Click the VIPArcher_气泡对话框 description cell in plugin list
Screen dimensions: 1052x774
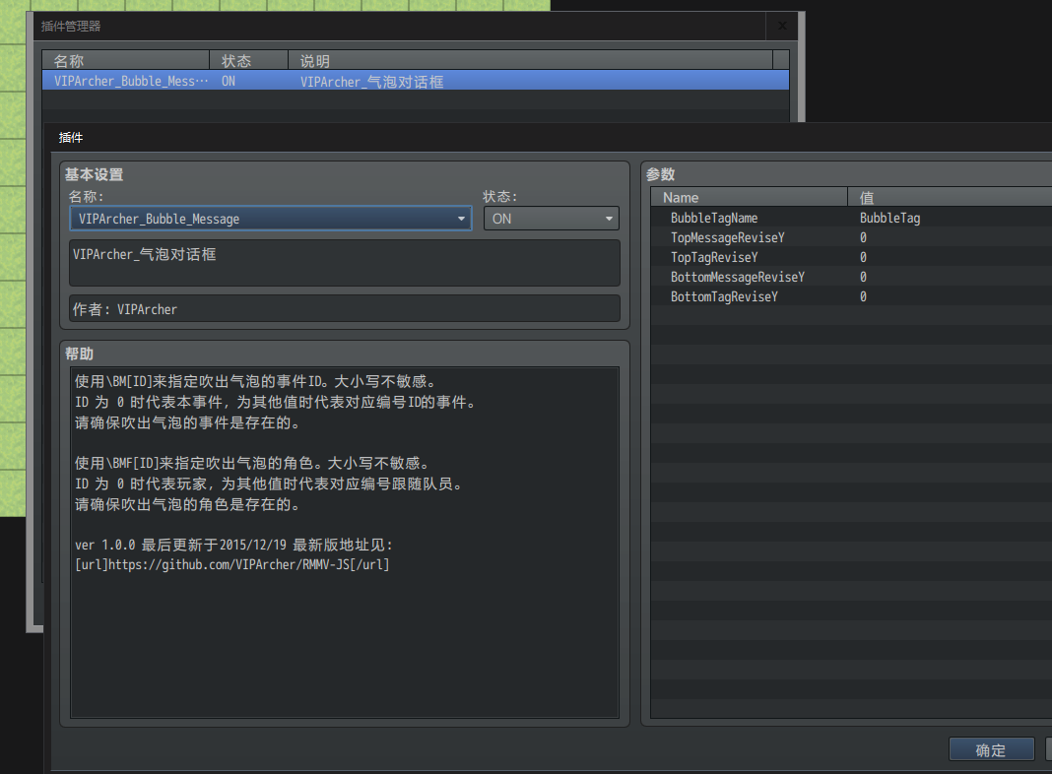tap(371, 82)
